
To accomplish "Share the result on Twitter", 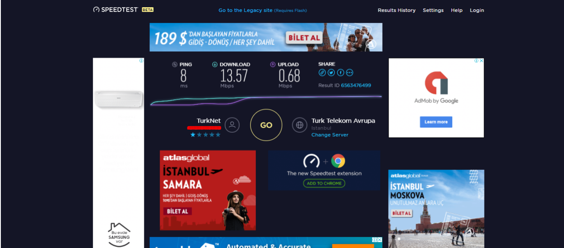I will click(x=331, y=73).
